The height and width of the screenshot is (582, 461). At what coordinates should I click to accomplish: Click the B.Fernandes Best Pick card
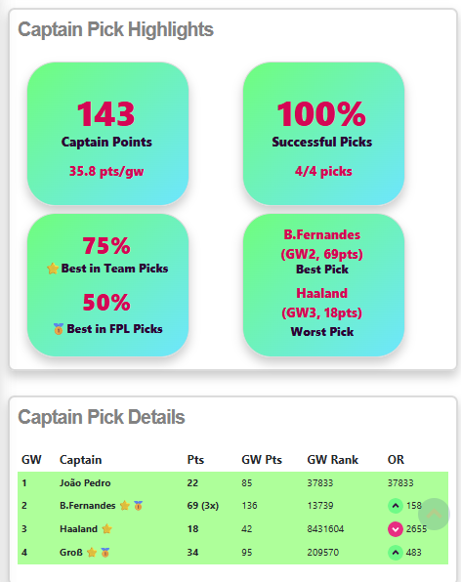[323, 285]
